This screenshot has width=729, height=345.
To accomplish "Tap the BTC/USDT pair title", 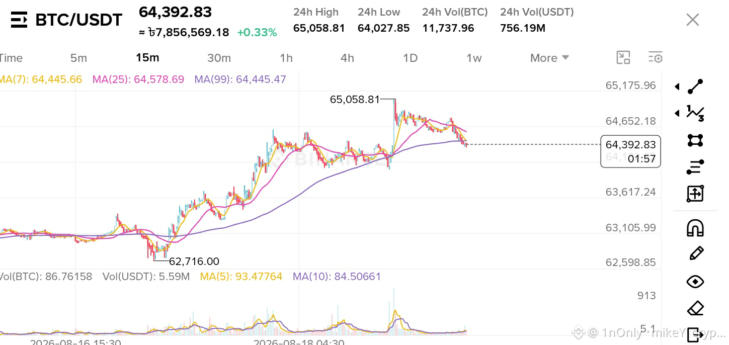I will (x=78, y=20).
